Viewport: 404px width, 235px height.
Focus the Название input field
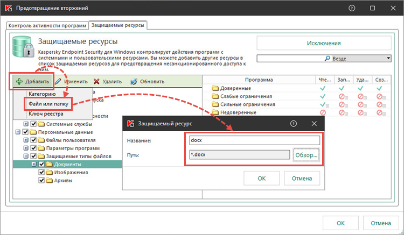point(254,140)
